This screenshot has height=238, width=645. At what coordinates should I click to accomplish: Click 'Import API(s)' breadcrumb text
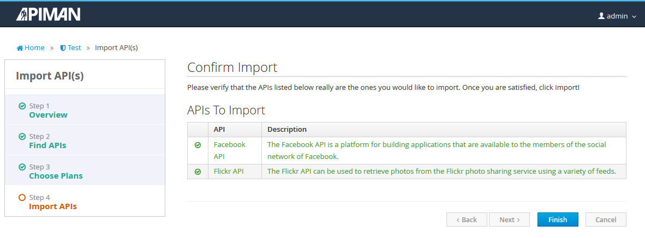click(116, 47)
